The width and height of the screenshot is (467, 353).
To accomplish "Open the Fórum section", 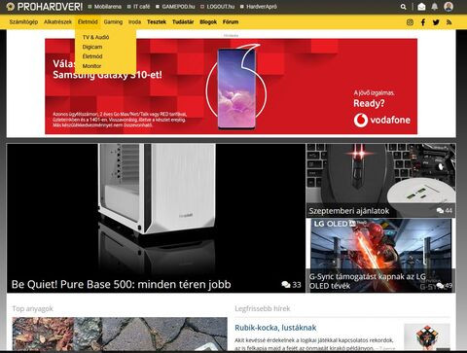I will pos(231,22).
